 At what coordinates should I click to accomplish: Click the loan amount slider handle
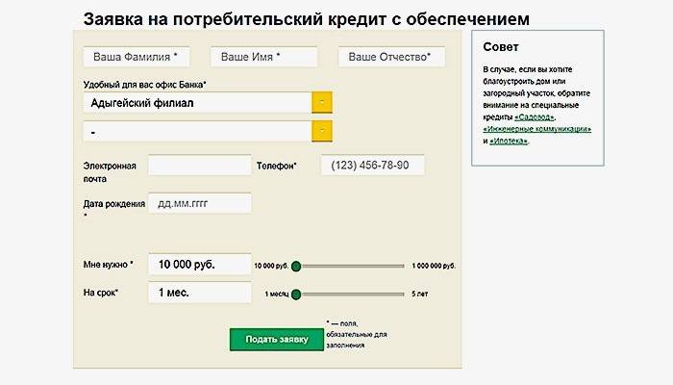296,266
